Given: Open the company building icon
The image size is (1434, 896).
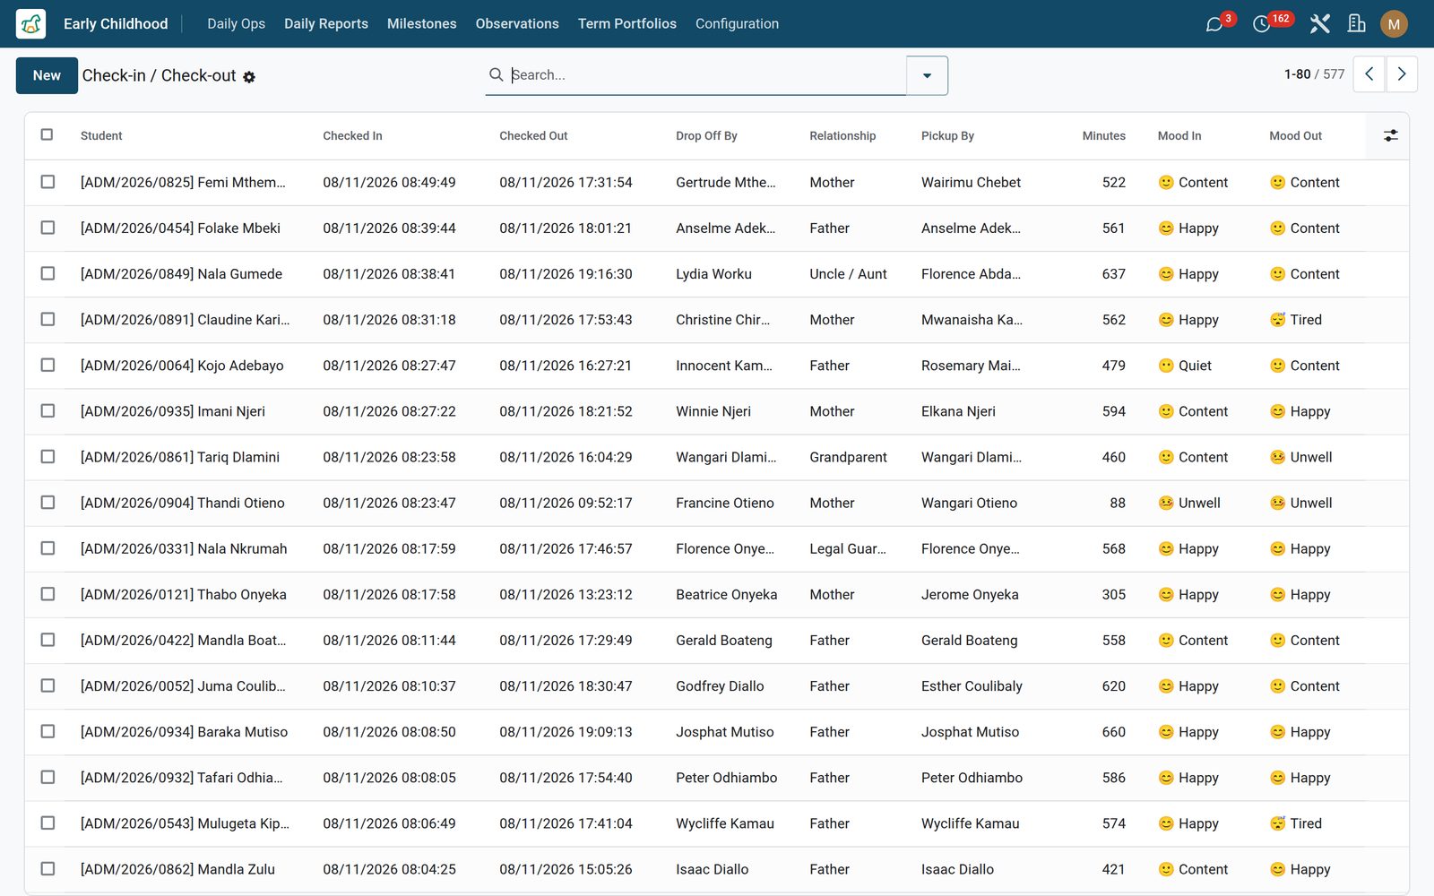Looking at the screenshot, I should [1357, 24].
